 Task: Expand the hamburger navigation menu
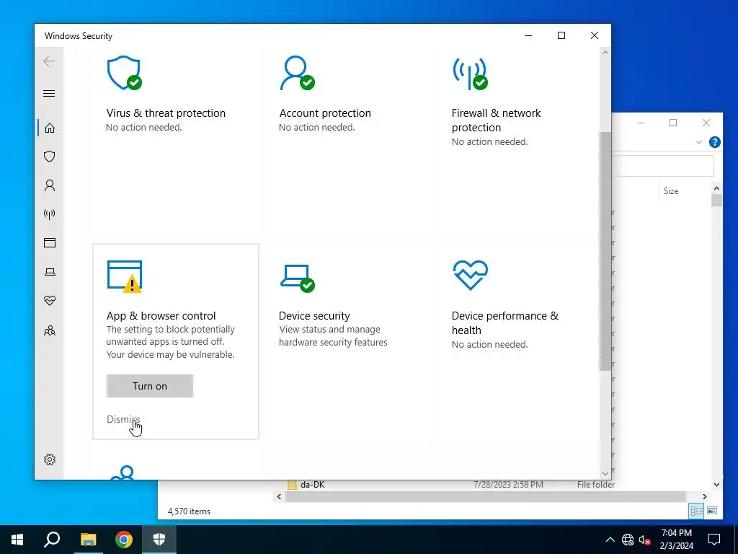pos(49,93)
